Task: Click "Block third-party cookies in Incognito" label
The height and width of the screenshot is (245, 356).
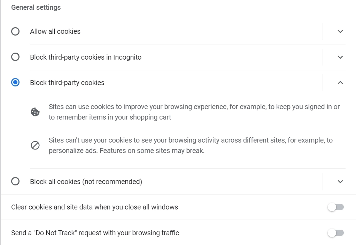Action: 86,57
